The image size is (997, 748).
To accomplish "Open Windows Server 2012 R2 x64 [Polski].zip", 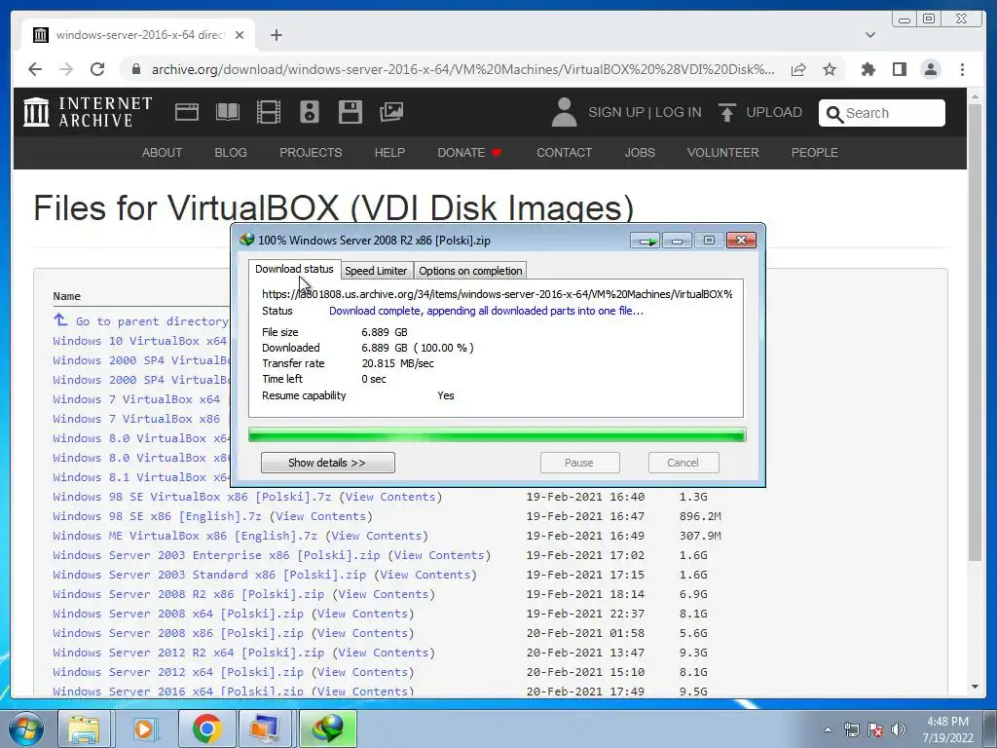I will [188, 653].
